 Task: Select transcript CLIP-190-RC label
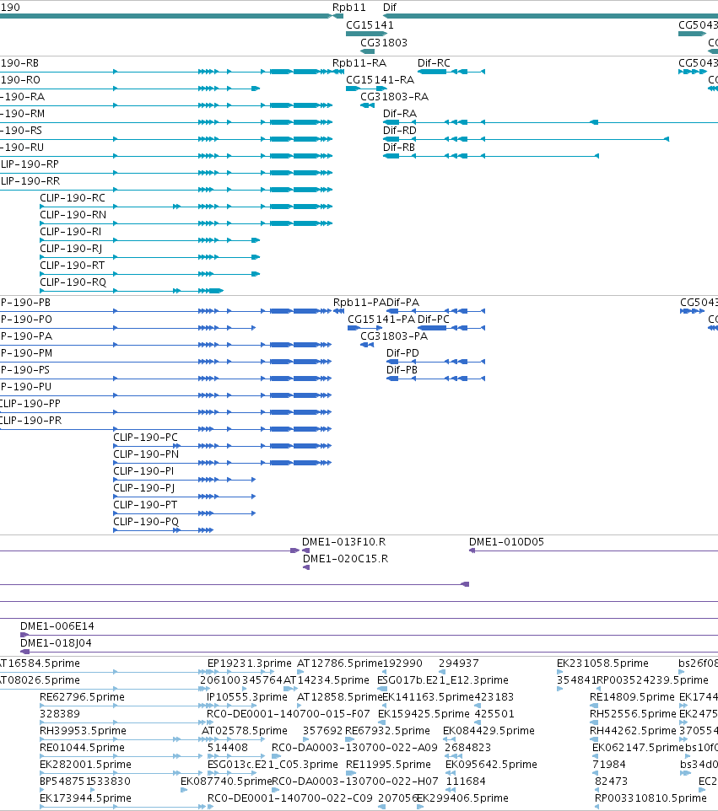point(73,197)
